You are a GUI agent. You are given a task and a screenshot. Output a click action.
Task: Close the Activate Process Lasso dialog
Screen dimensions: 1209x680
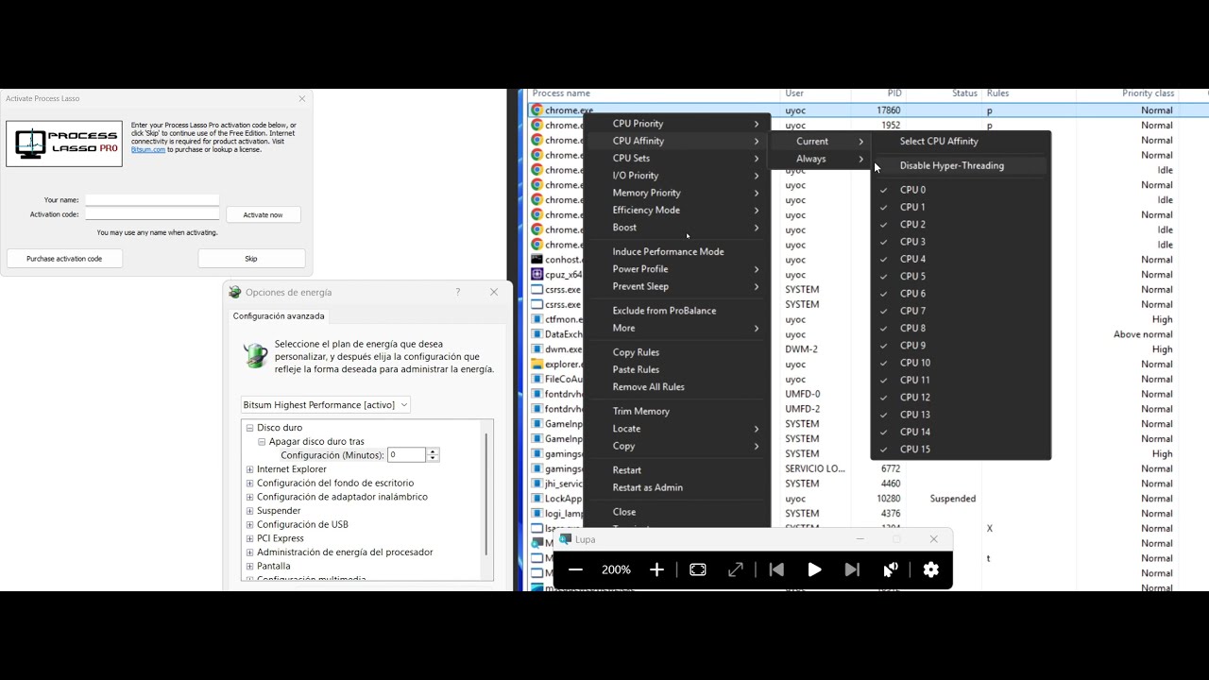point(302,98)
